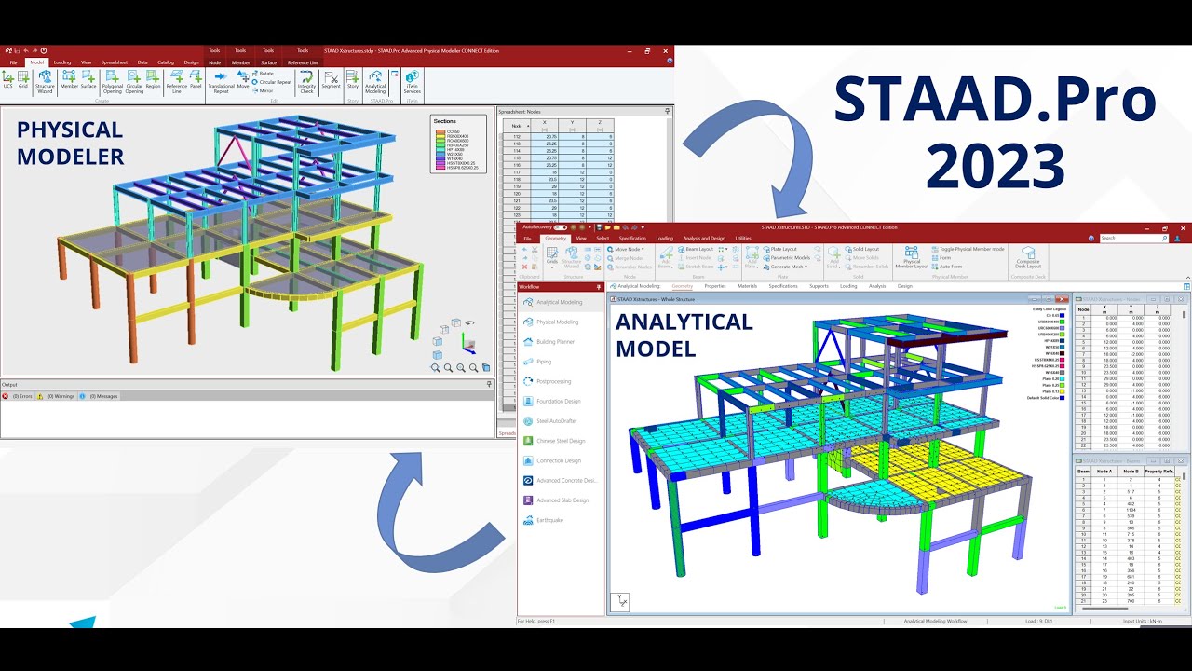1192x671 pixels.
Task: Open the Member tools tab
Action: (241, 62)
